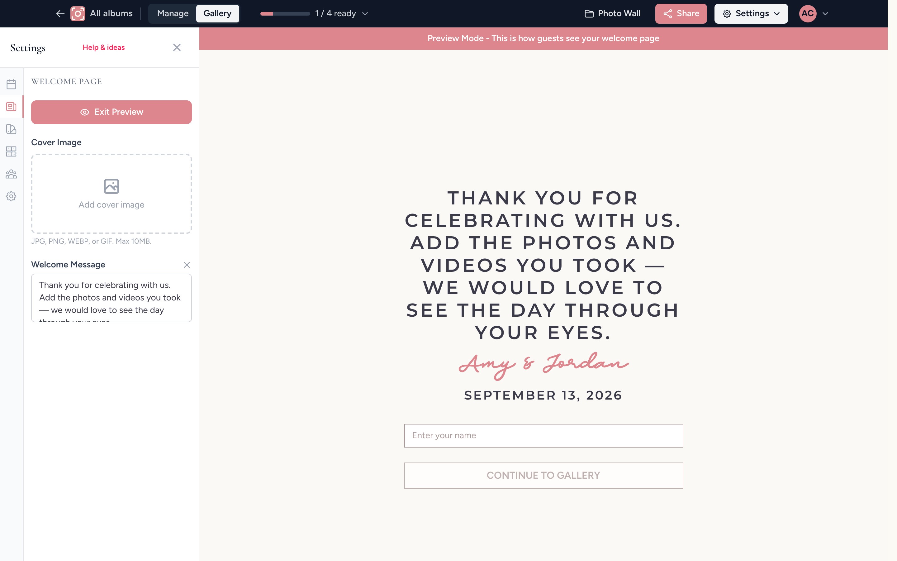Click into the Welcome Message textbox
897x561 pixels.
coord(111,298)
